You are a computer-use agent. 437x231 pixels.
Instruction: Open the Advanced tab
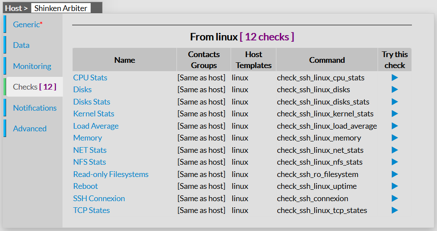[x=30, y=129]
